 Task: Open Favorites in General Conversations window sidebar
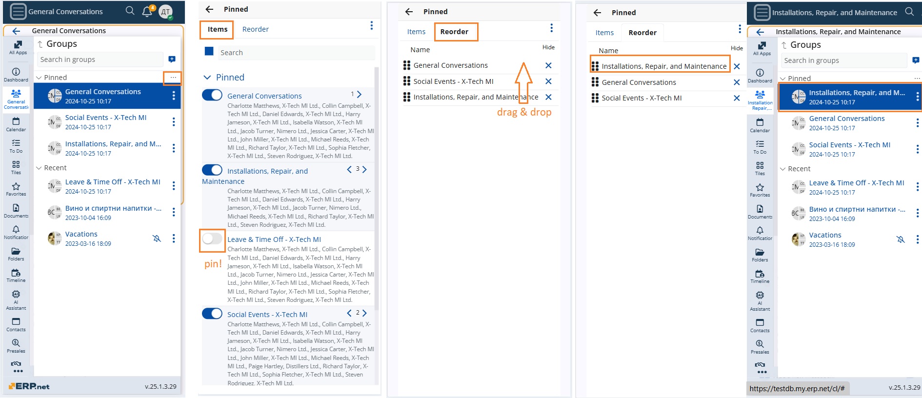[16, 189]
